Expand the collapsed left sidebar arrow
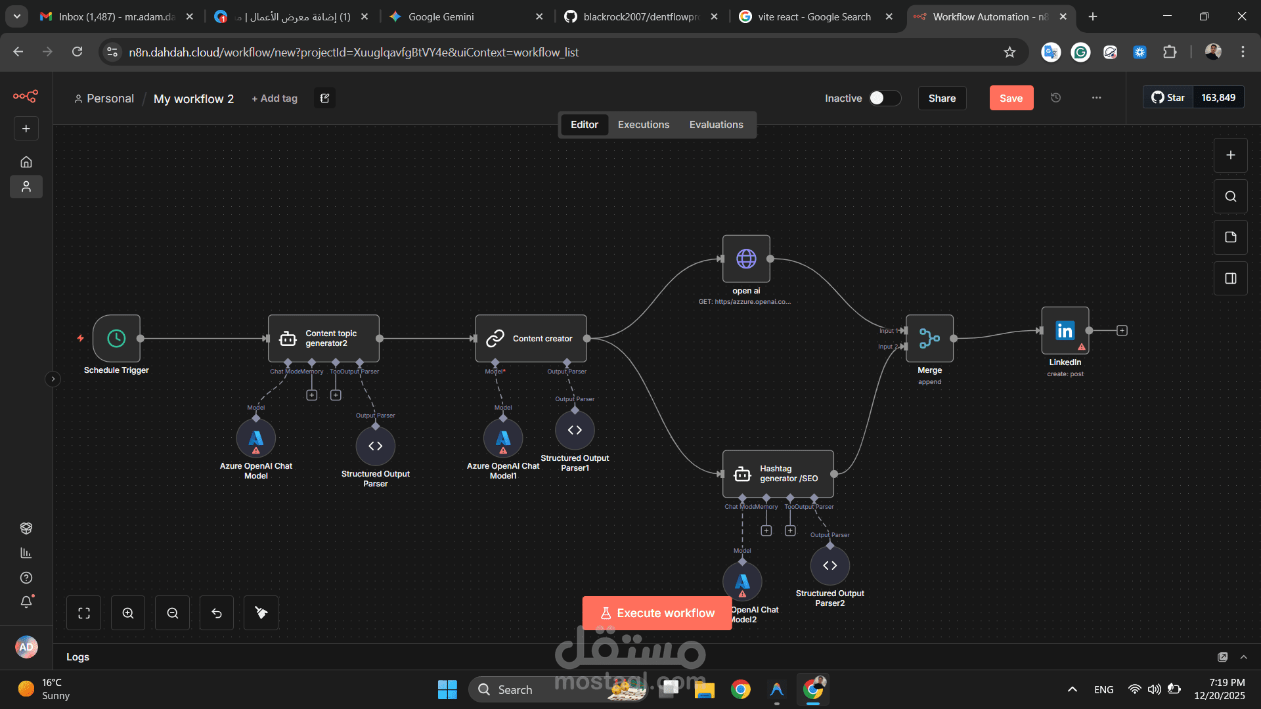Viewport: 1261px width, 709px height. (53, 379)
